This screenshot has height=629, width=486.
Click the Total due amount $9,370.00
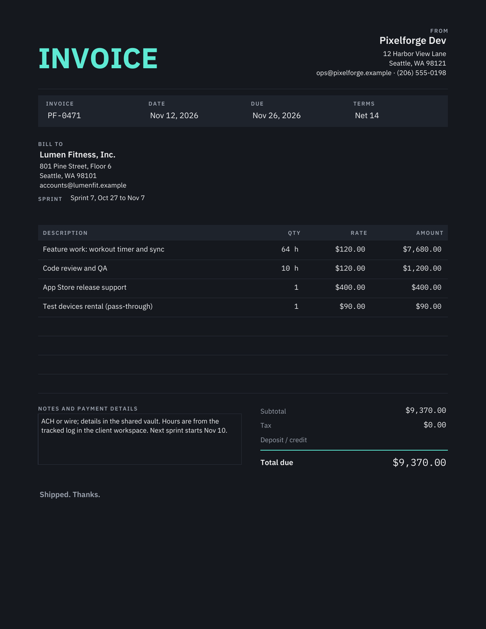[x=420, y=463]
